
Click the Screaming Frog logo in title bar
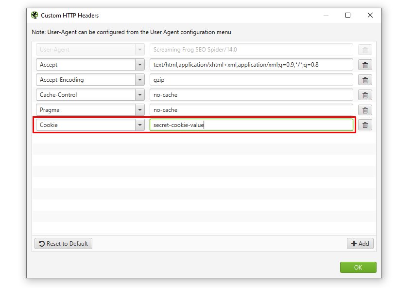(34, 15)
